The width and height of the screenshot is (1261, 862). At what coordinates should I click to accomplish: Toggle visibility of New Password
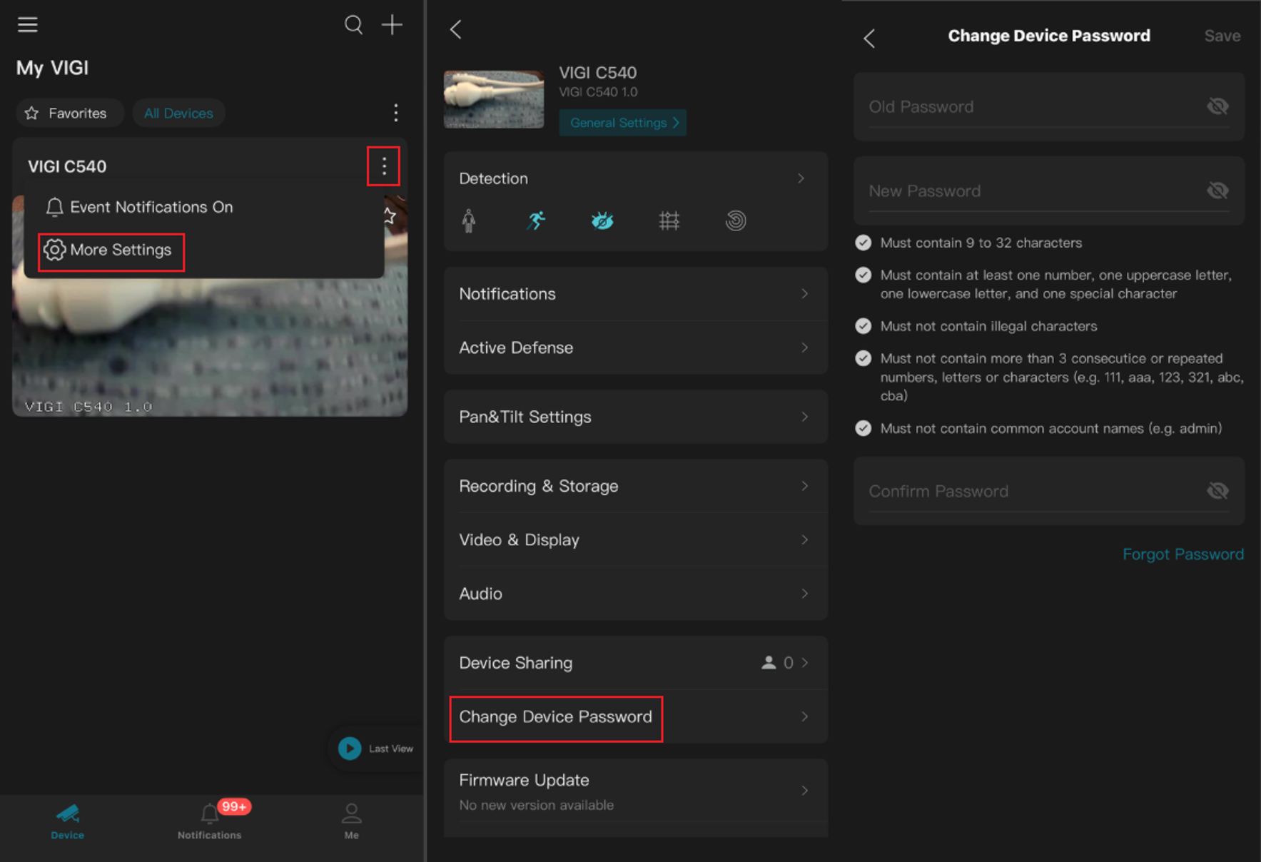pyautogui.click(x=1217, y=191)
